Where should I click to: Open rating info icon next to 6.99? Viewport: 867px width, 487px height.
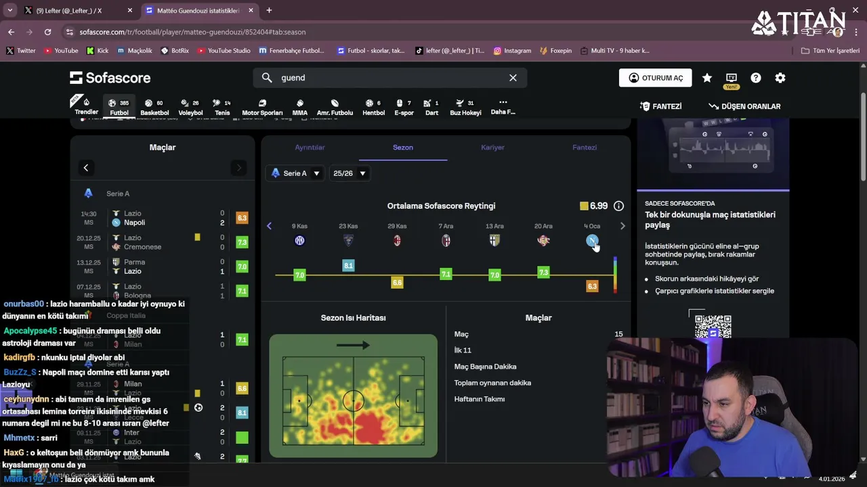[618, 206]
